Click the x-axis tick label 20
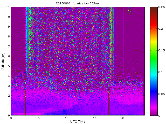This screenshot has width=166, height=124. pyautogui.click(x=122, y=118)
